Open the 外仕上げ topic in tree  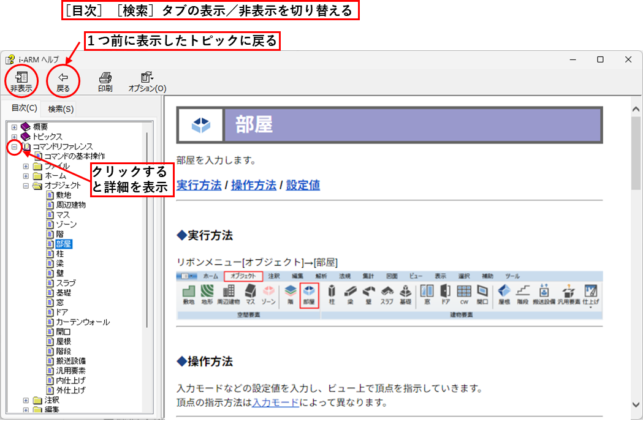(70, 390)
